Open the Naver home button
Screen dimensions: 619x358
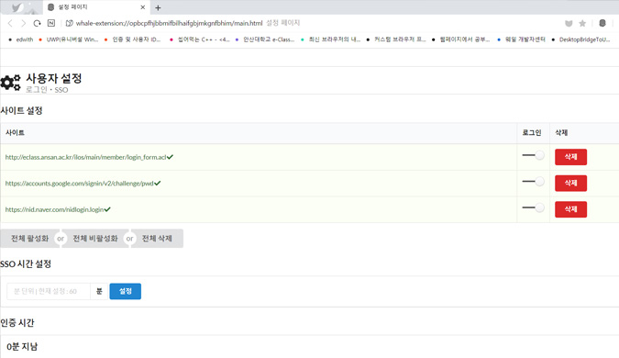click(51, 23)
